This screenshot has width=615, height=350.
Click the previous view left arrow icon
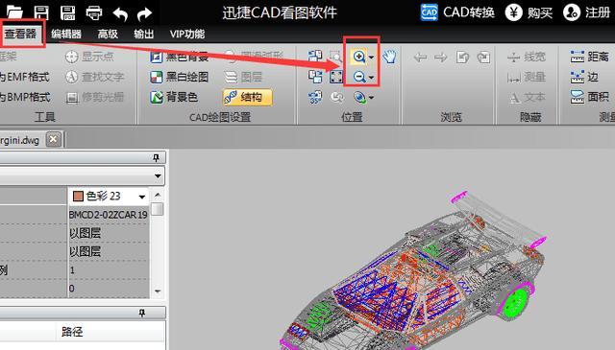point(420,58)
